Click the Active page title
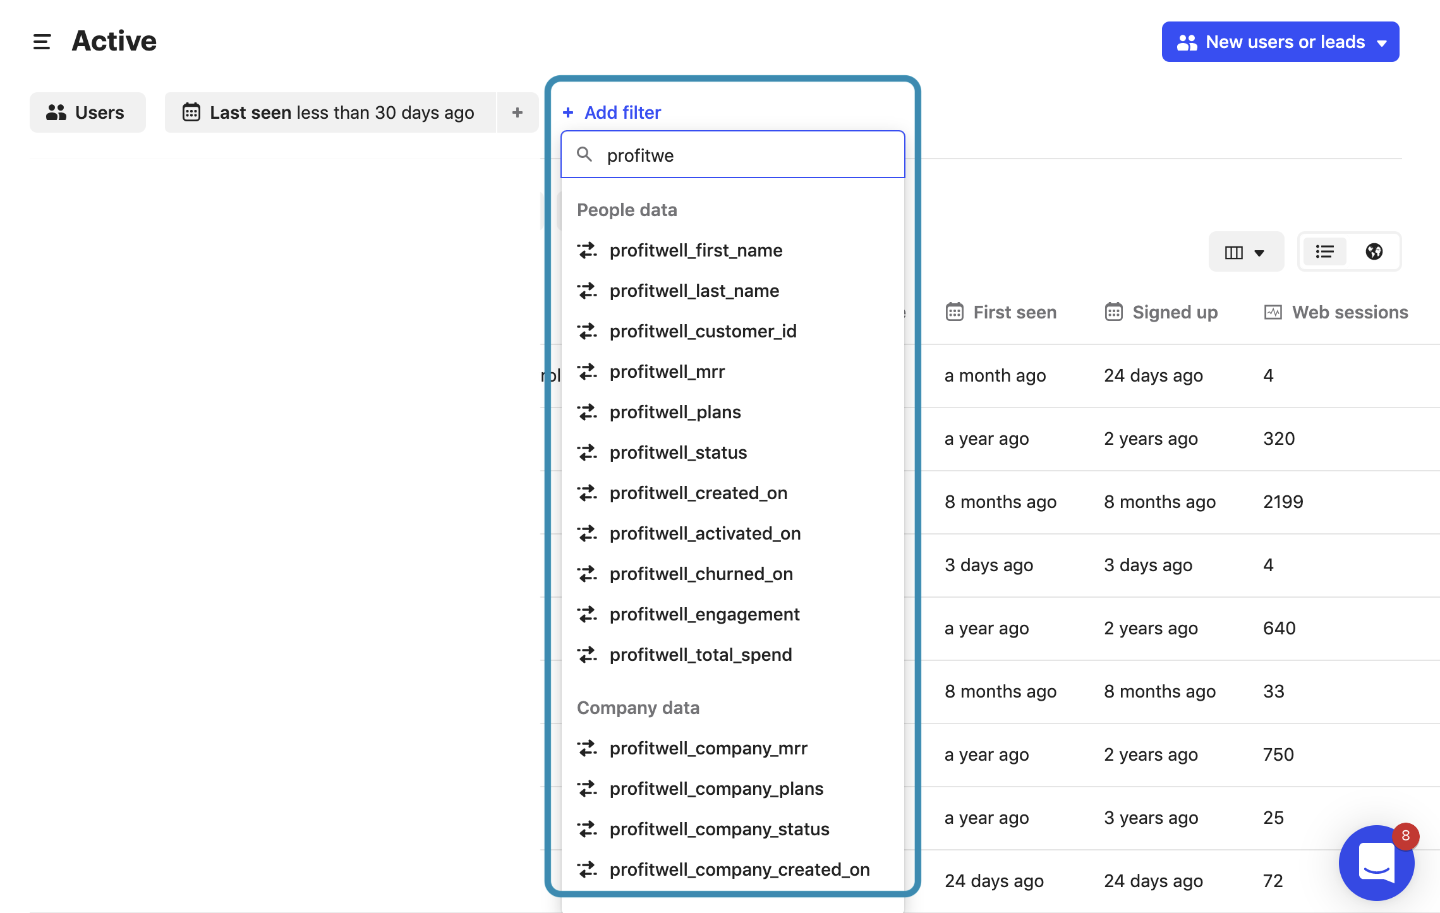The image size is (1440, 913). (x=114, y=41)
